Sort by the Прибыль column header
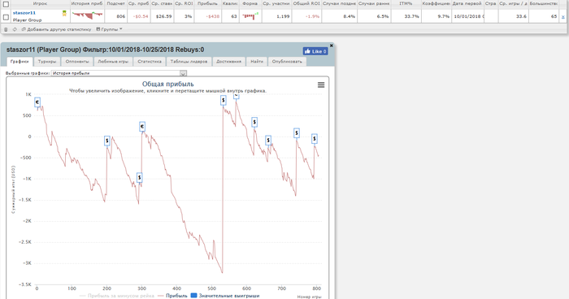This screenshot has height=299, width=569. [207, 3]
